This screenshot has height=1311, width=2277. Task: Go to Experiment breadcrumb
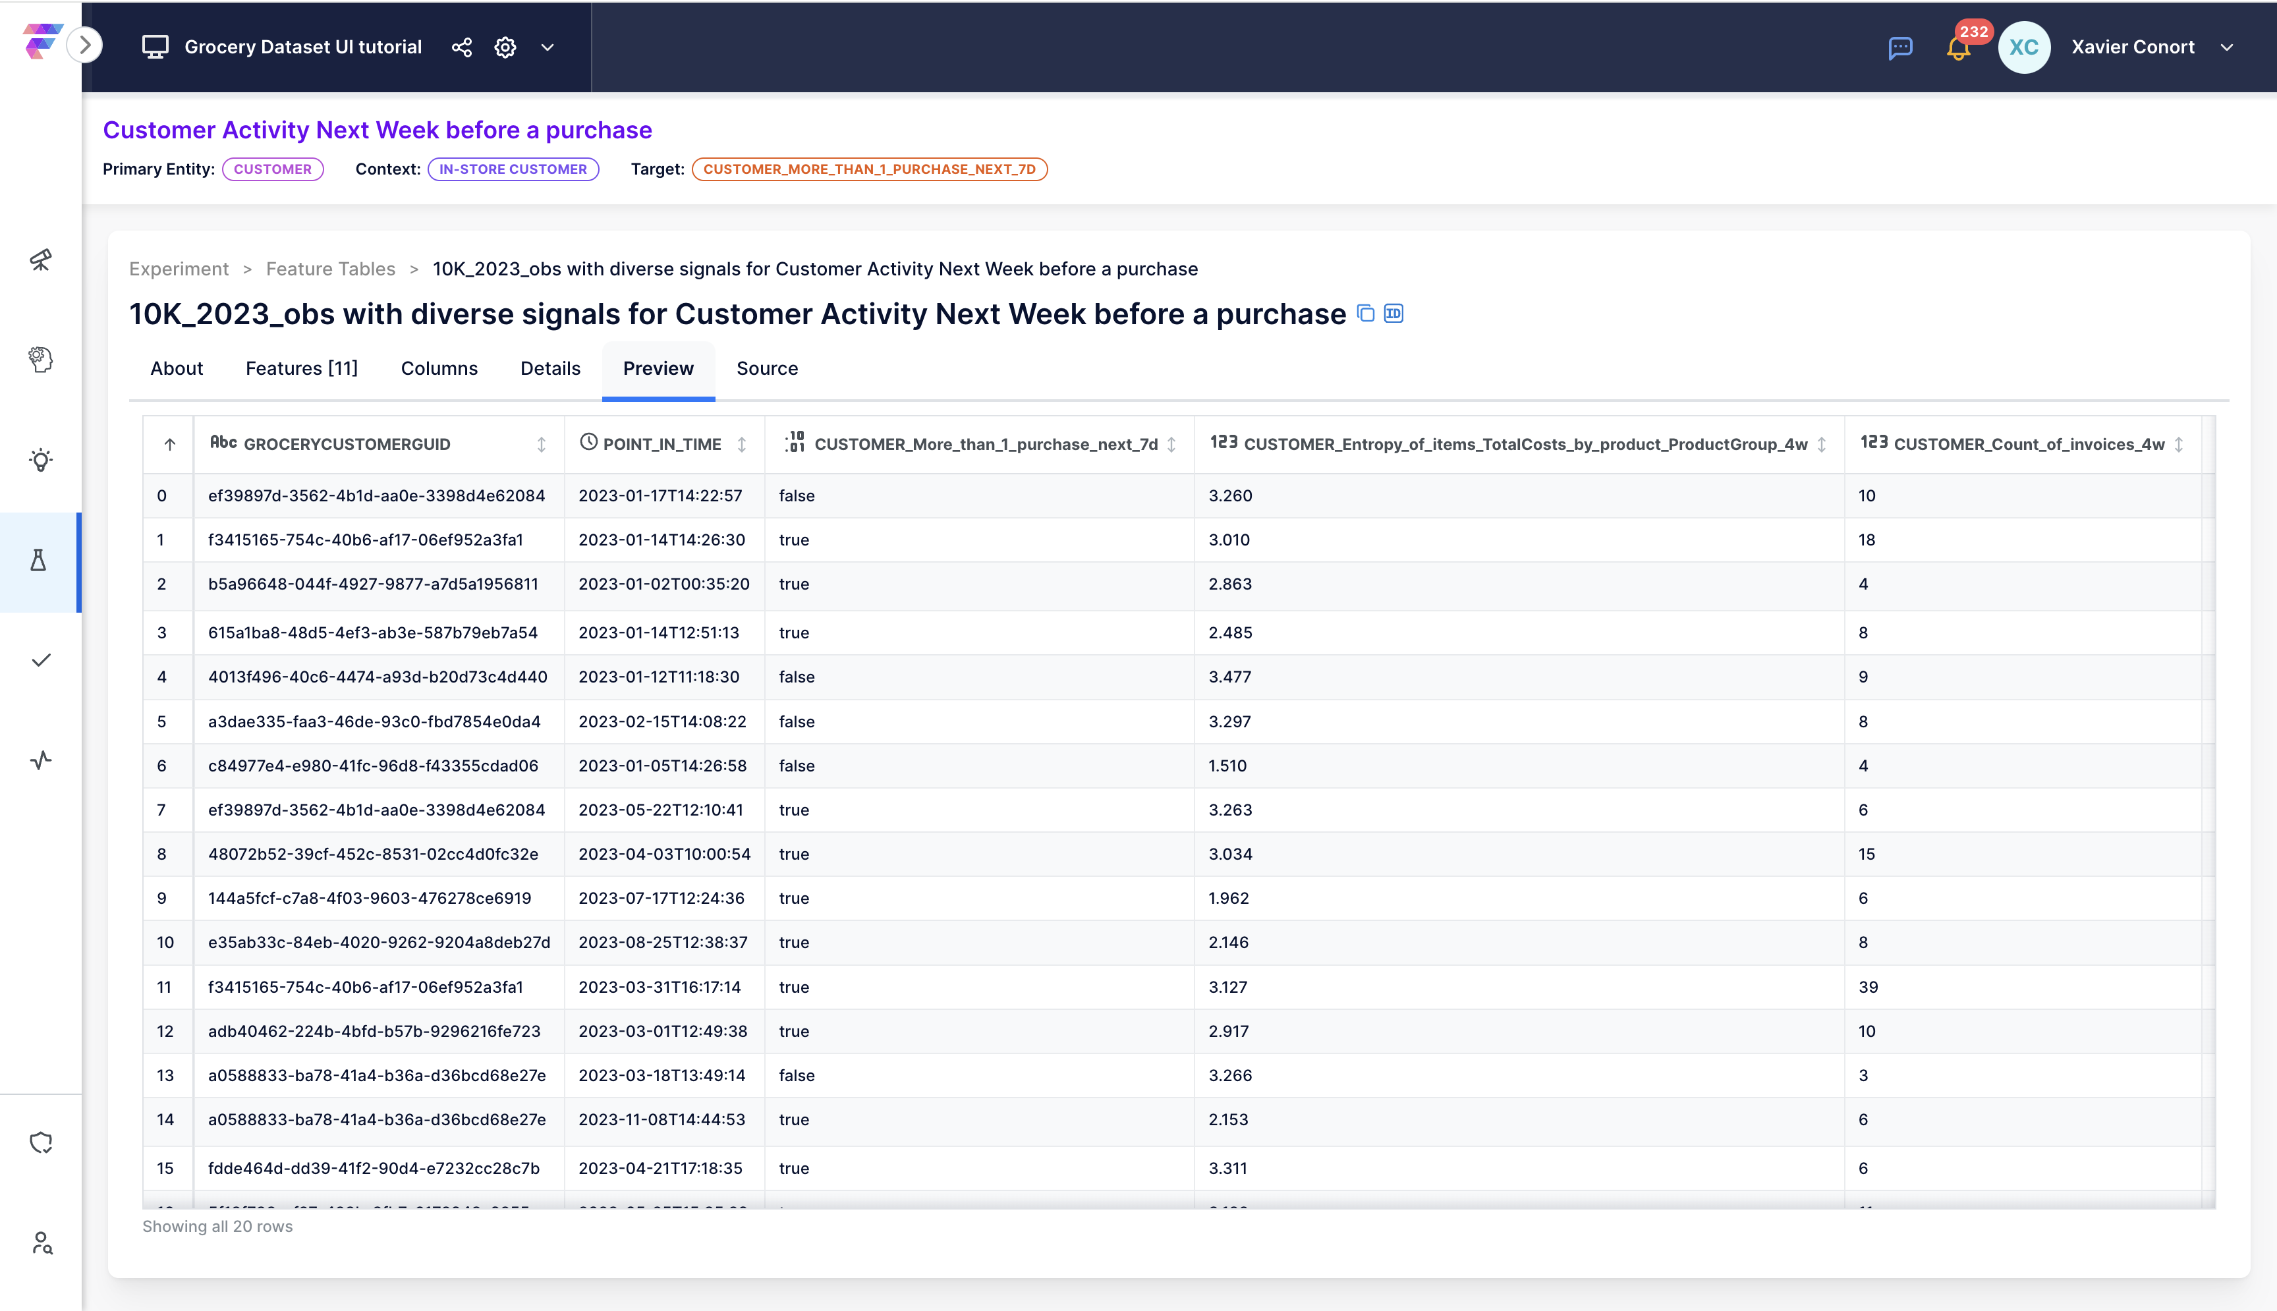pyautogui.click(x=179, y=269)
